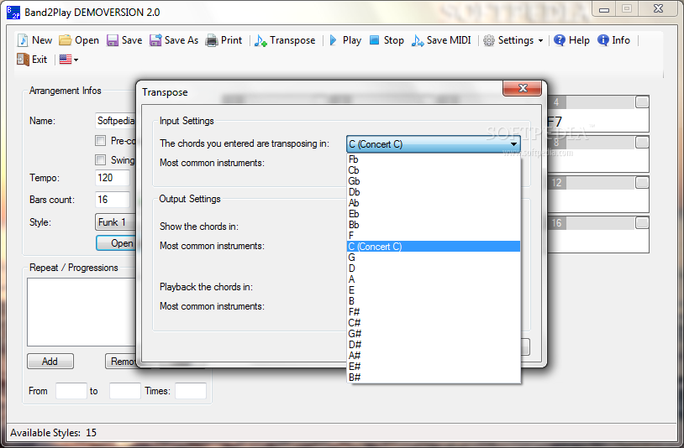Click the 'to' bar input
The width and height of the screenshot is (684, 448).
click(x=124, y=390)
